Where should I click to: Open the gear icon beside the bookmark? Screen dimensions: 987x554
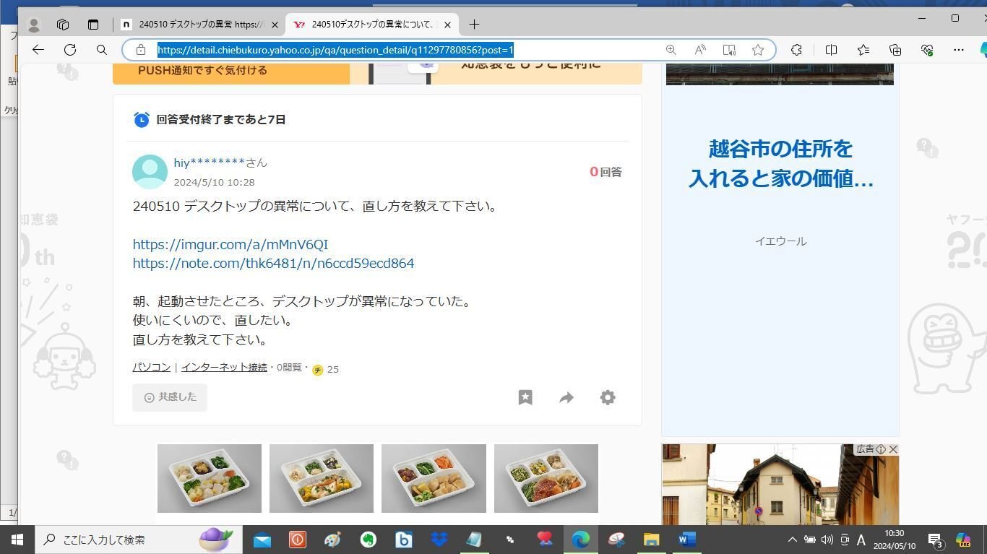click(x=608, y=397)
